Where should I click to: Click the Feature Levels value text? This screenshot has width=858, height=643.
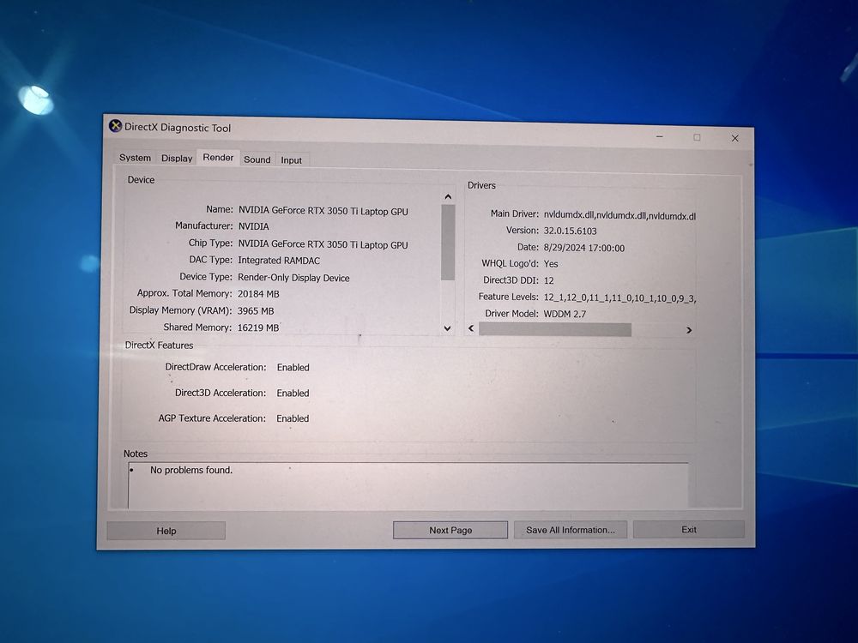[x=619, y=298]
